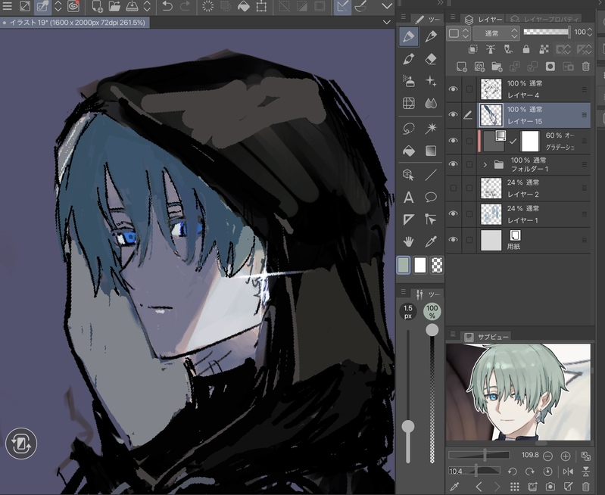Open the layer palette menu
605x495 pixels.
click(453, 17)
